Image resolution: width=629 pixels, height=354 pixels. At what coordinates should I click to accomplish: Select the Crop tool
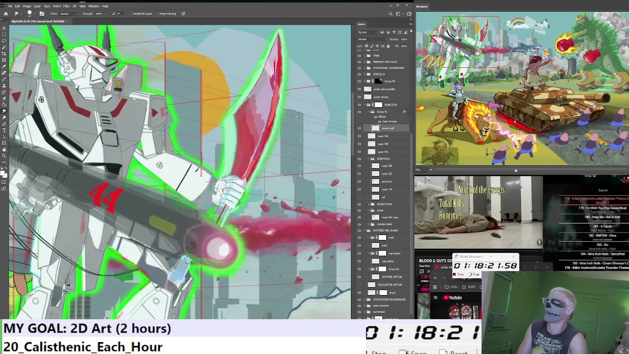pos(4,54)
